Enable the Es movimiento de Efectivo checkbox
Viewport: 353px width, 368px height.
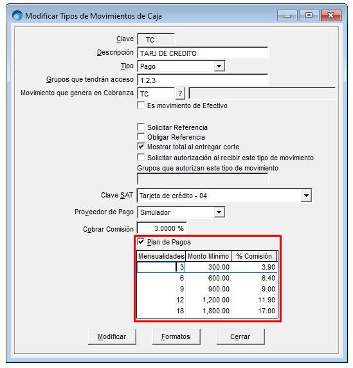pyautogui.click(x=141, y=105)
